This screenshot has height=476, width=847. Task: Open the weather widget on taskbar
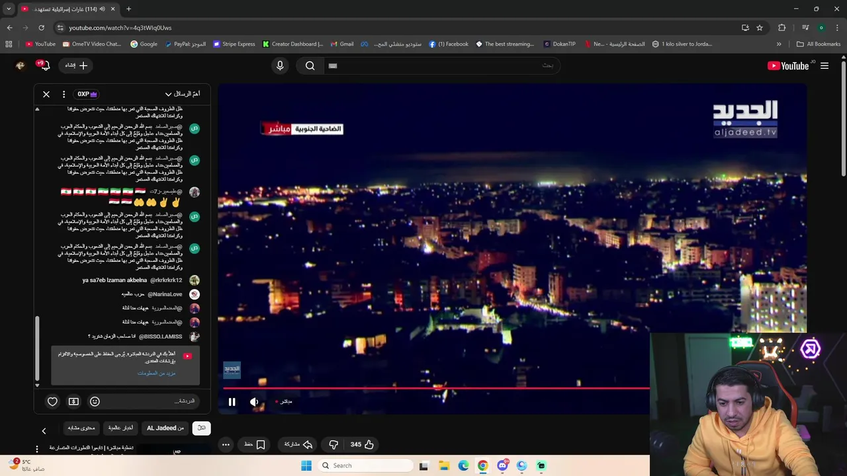click(26, 465)
